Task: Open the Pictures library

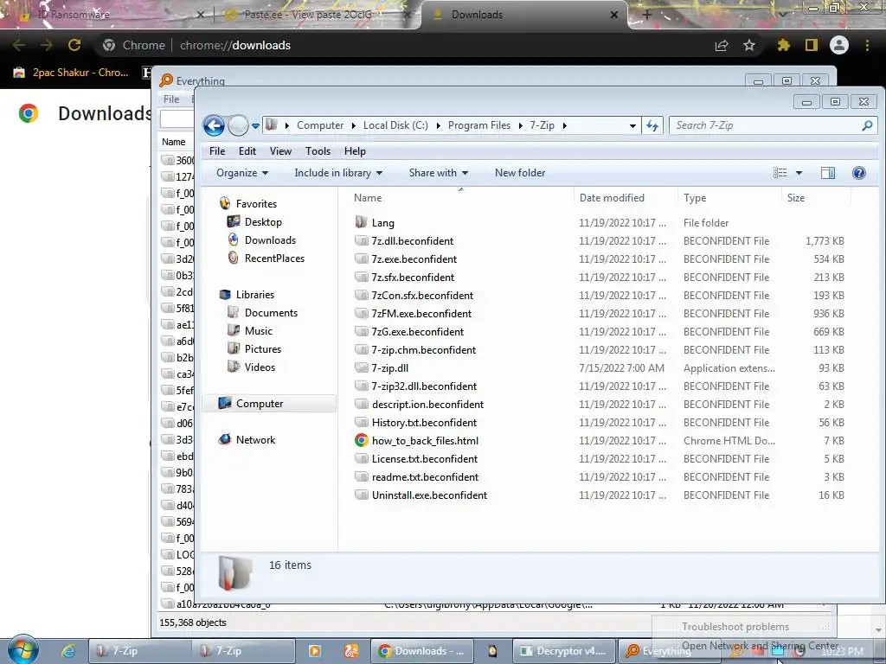Action: pyautogui.click(x=263, y=349)
